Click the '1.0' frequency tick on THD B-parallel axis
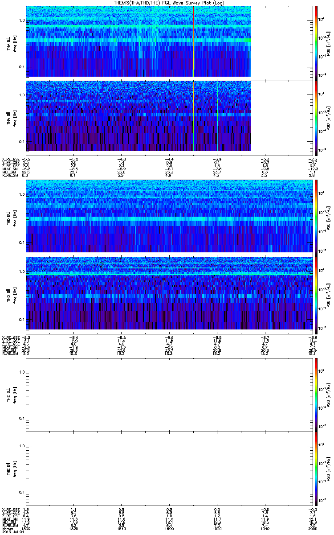 (21, 271)
